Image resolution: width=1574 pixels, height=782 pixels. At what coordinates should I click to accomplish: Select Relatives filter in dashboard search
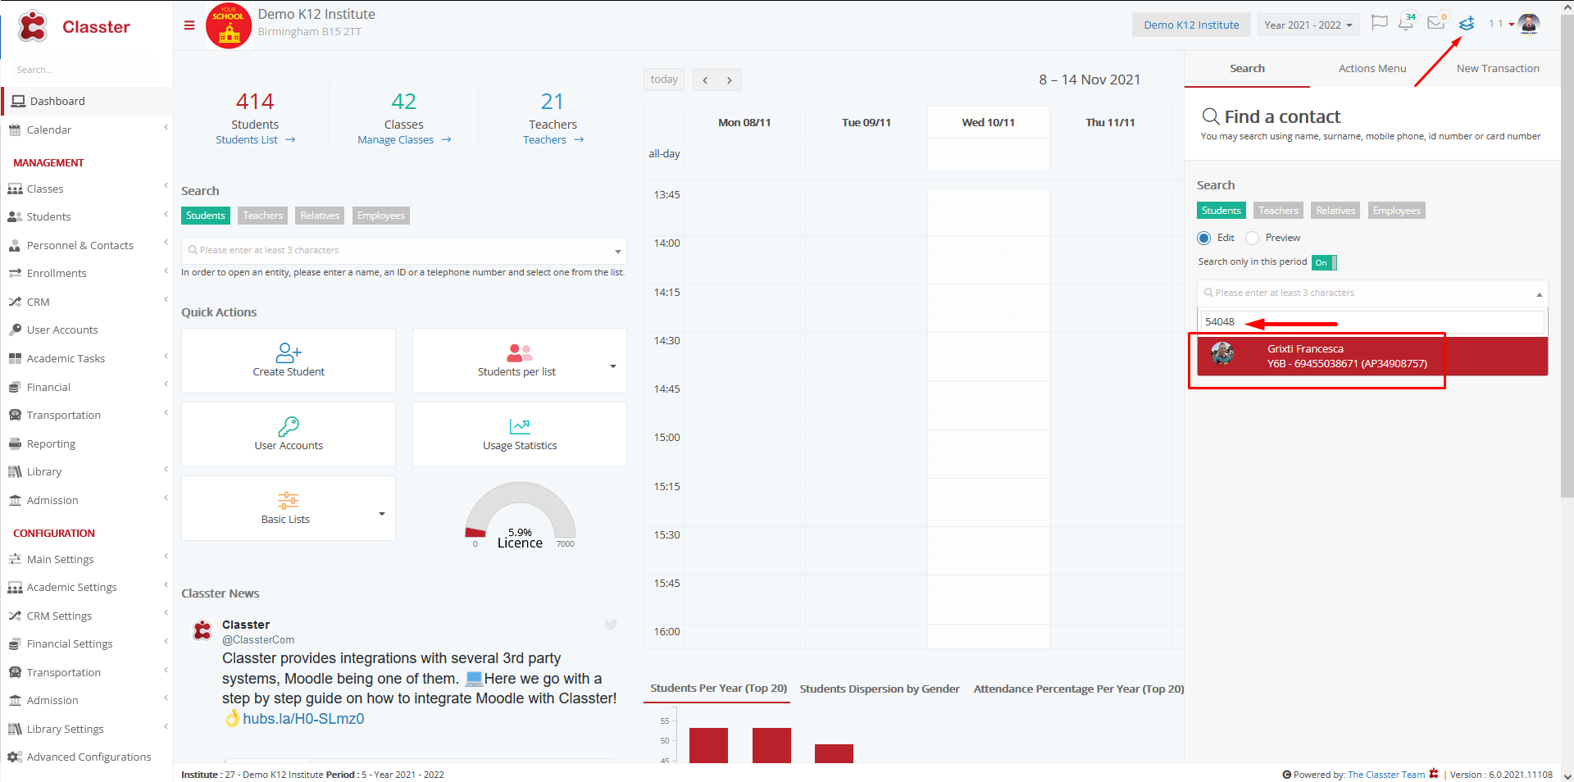pyautogui.click(x=320, y=216)
